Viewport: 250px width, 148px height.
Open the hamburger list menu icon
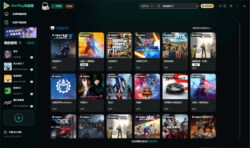(231, 6)
